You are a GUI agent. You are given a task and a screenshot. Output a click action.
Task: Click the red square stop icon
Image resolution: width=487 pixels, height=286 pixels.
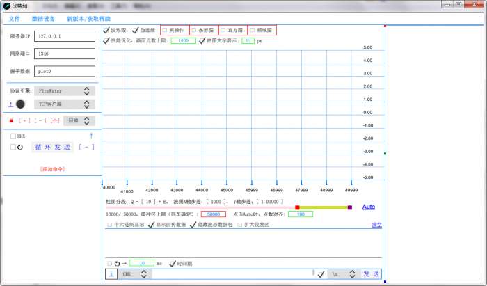(11, 120)
